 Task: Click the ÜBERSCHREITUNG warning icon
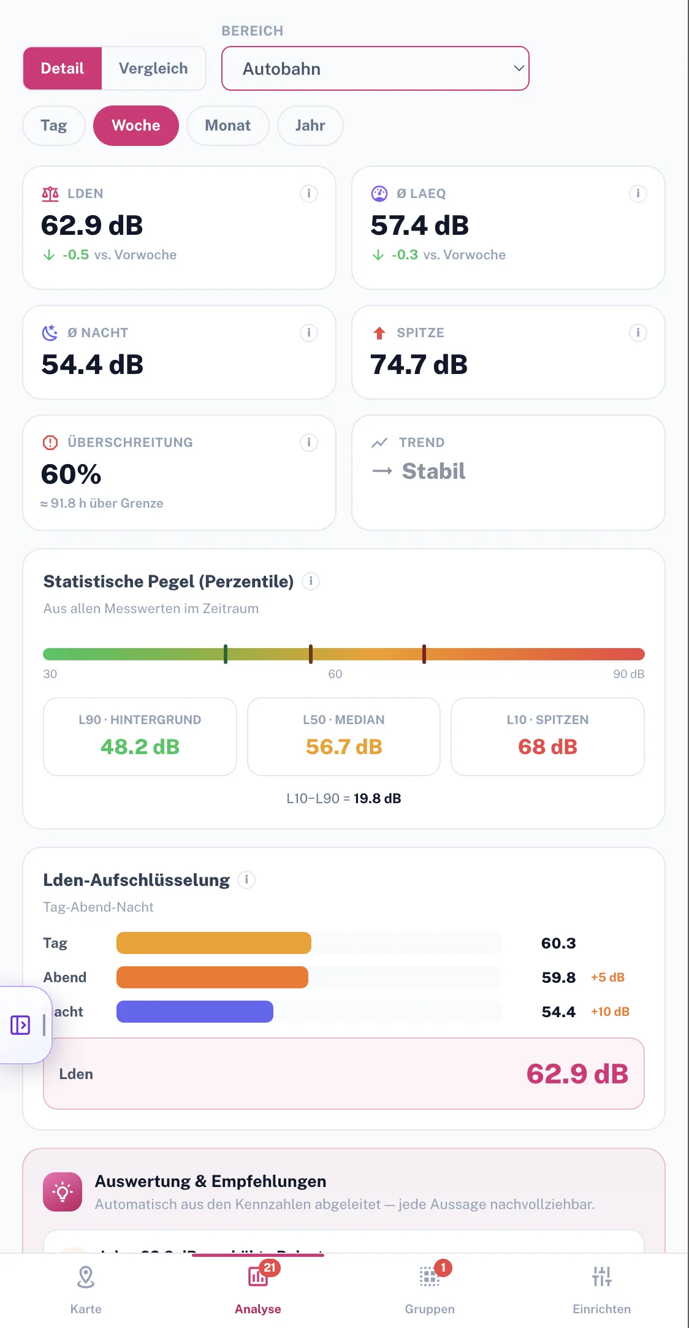[x=50, y=443]
